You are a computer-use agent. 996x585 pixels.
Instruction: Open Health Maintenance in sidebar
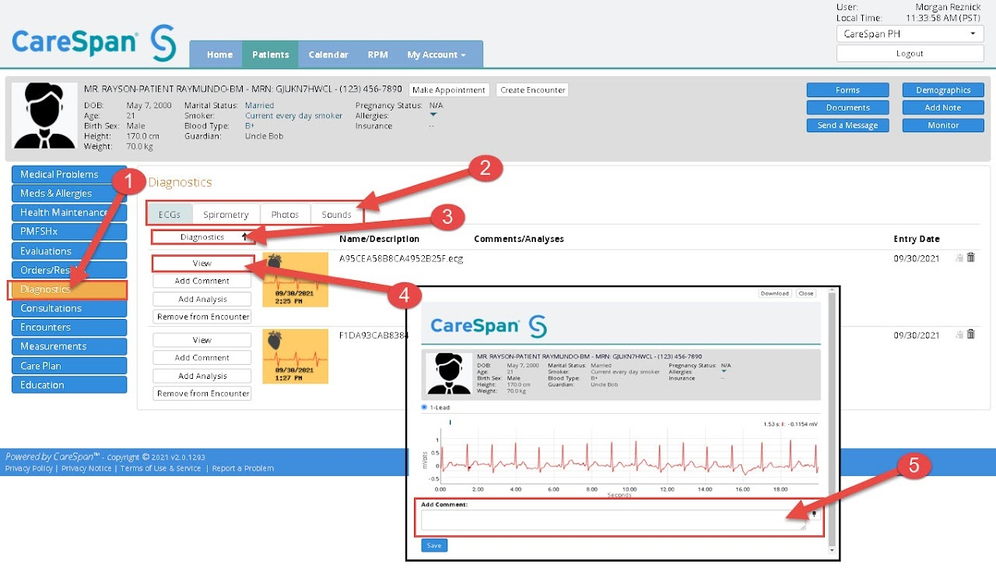[x=69, y=212]
